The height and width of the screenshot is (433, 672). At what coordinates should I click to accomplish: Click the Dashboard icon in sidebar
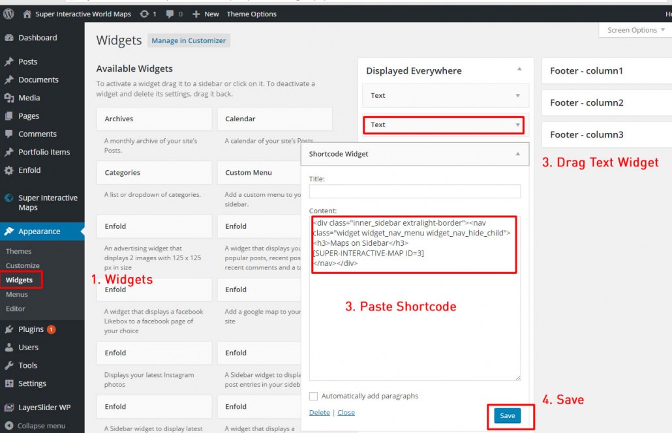pyautogui.click(x=9, y=38)
